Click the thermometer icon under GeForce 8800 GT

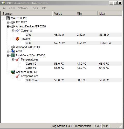18,76
